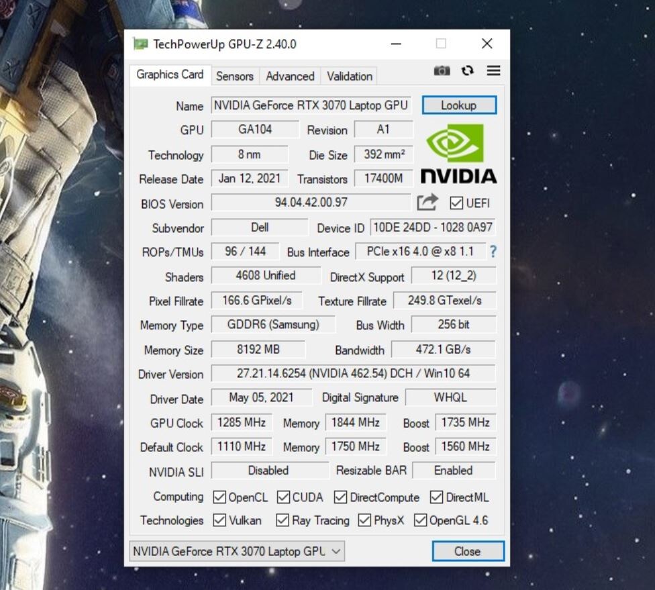Viewport: 655px width, 590px height.
Task: Click the BIOS export share icon
Action: pos(427,203)
